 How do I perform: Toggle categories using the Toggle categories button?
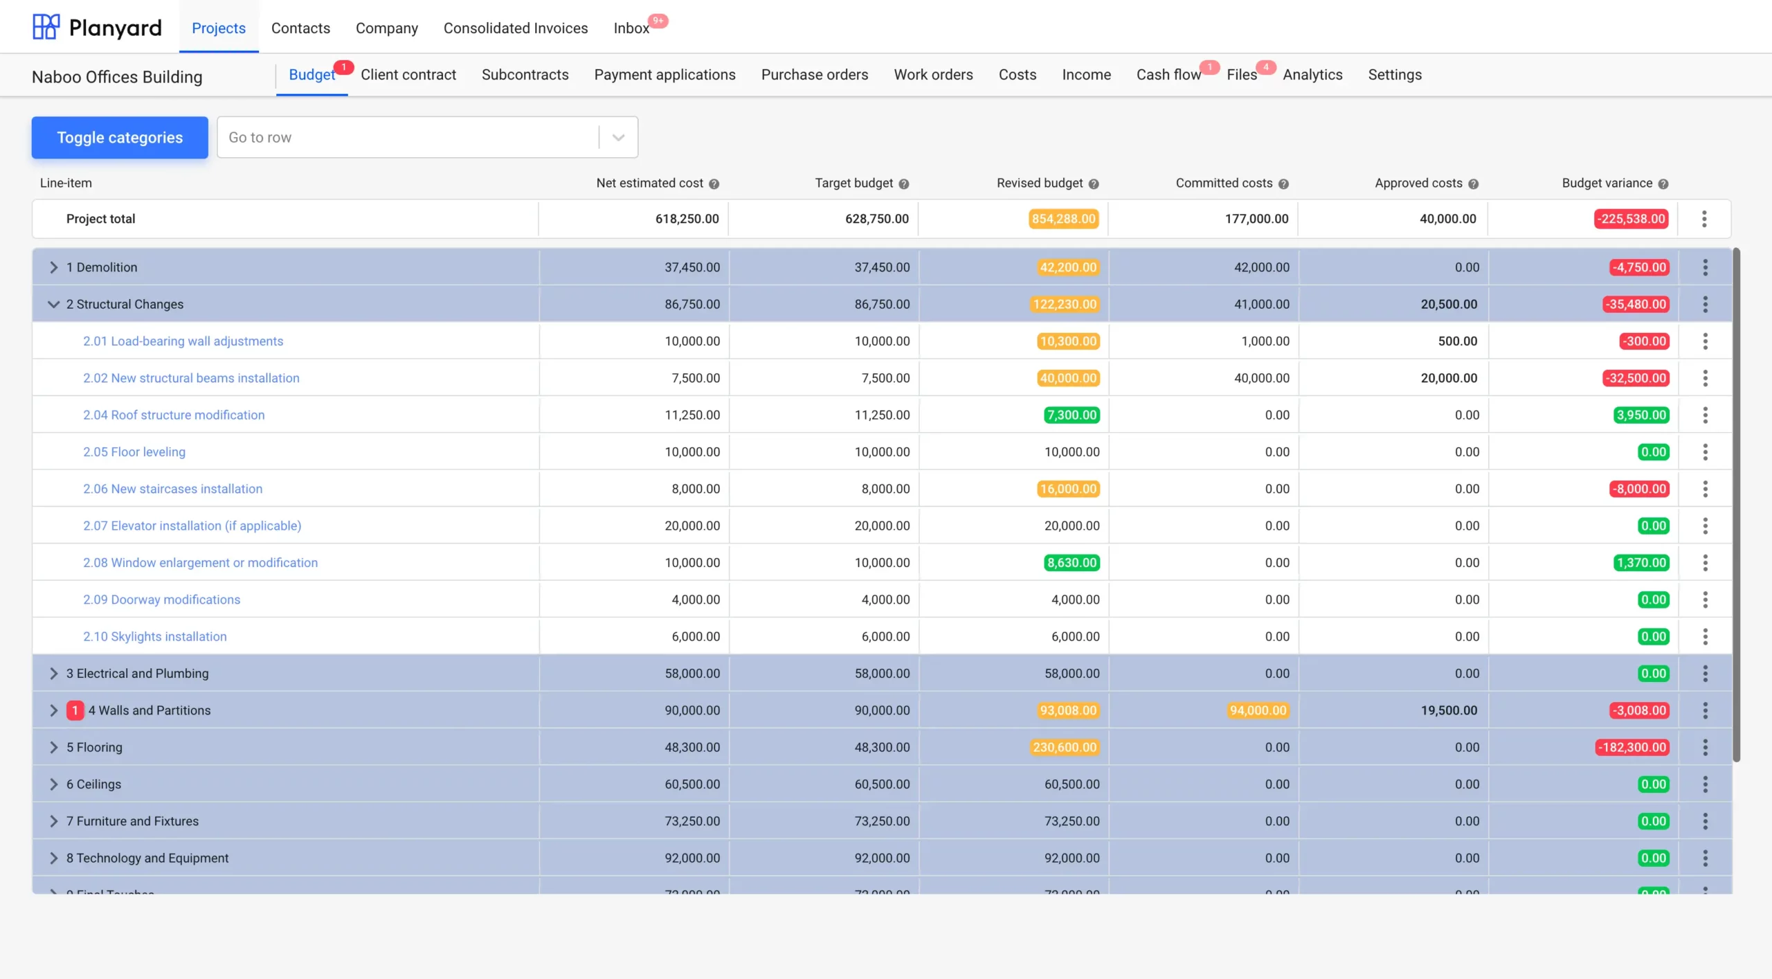coord(119,136)
